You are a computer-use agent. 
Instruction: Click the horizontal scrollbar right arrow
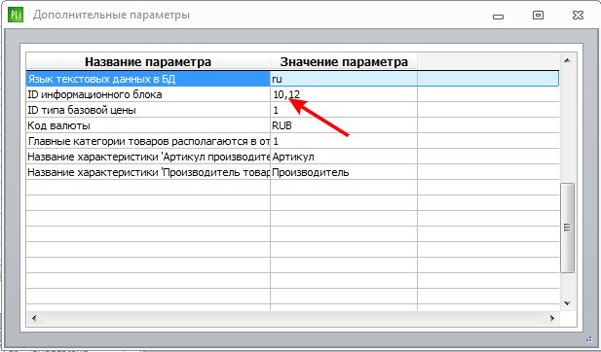coord(552,318)
